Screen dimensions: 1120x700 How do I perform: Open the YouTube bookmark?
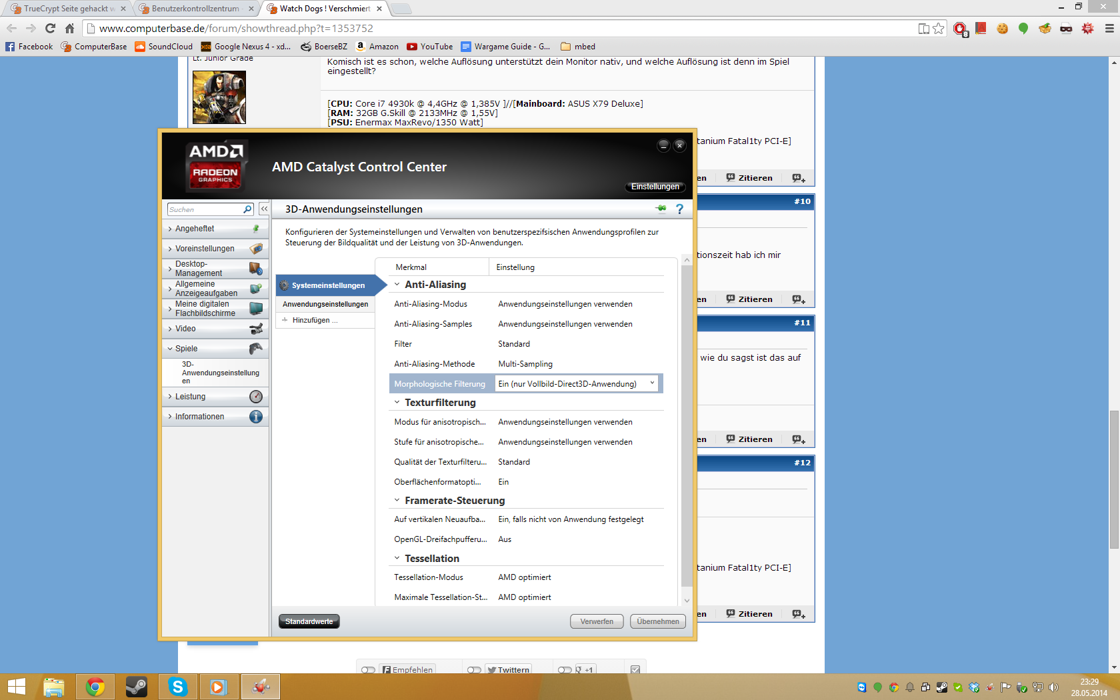pos(430,47)
